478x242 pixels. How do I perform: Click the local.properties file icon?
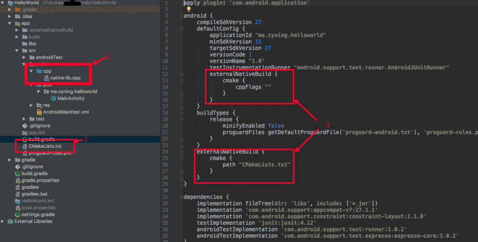17,208
